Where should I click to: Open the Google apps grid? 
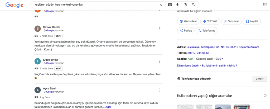click(265, 5)
